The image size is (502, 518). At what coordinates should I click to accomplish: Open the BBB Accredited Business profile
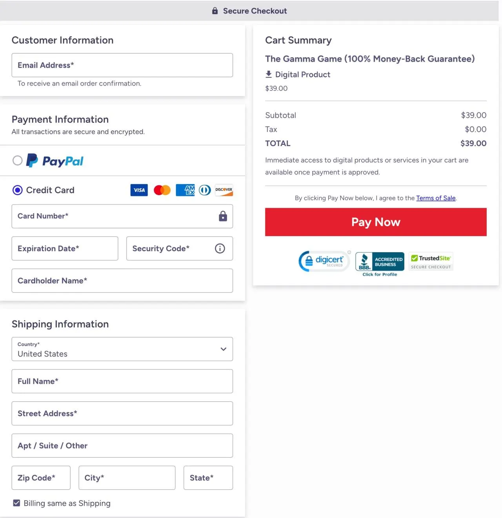pyautogui.click(x=379, y=263)
